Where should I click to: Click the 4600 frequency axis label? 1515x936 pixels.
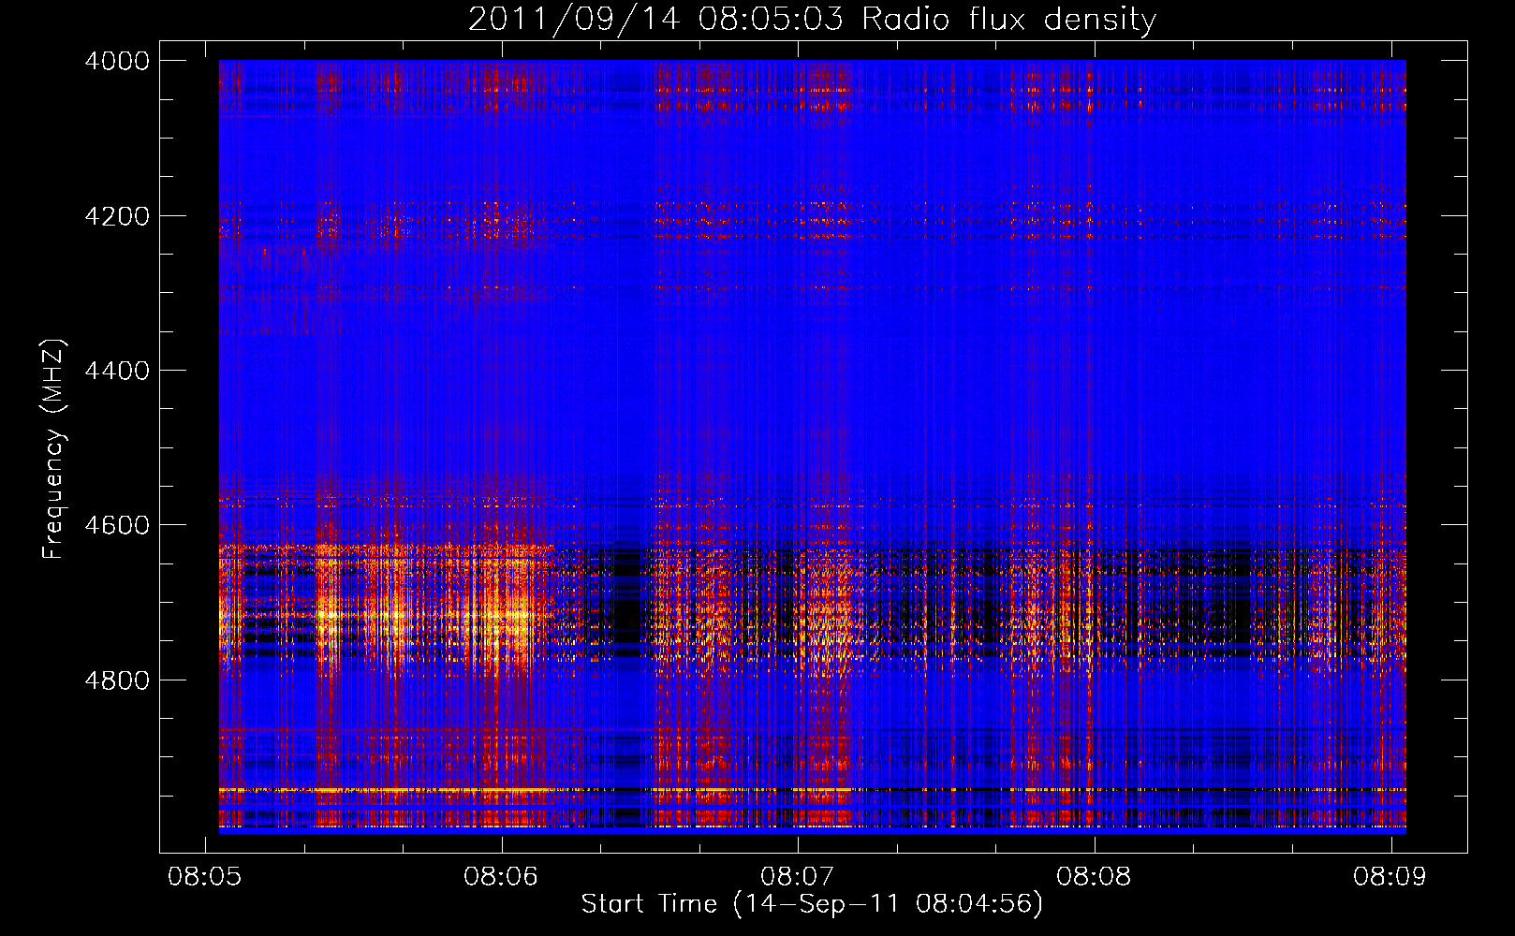[117, 525]
